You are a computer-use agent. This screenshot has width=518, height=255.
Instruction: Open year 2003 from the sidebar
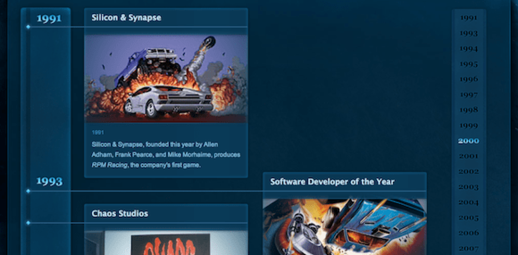[468, 187]
